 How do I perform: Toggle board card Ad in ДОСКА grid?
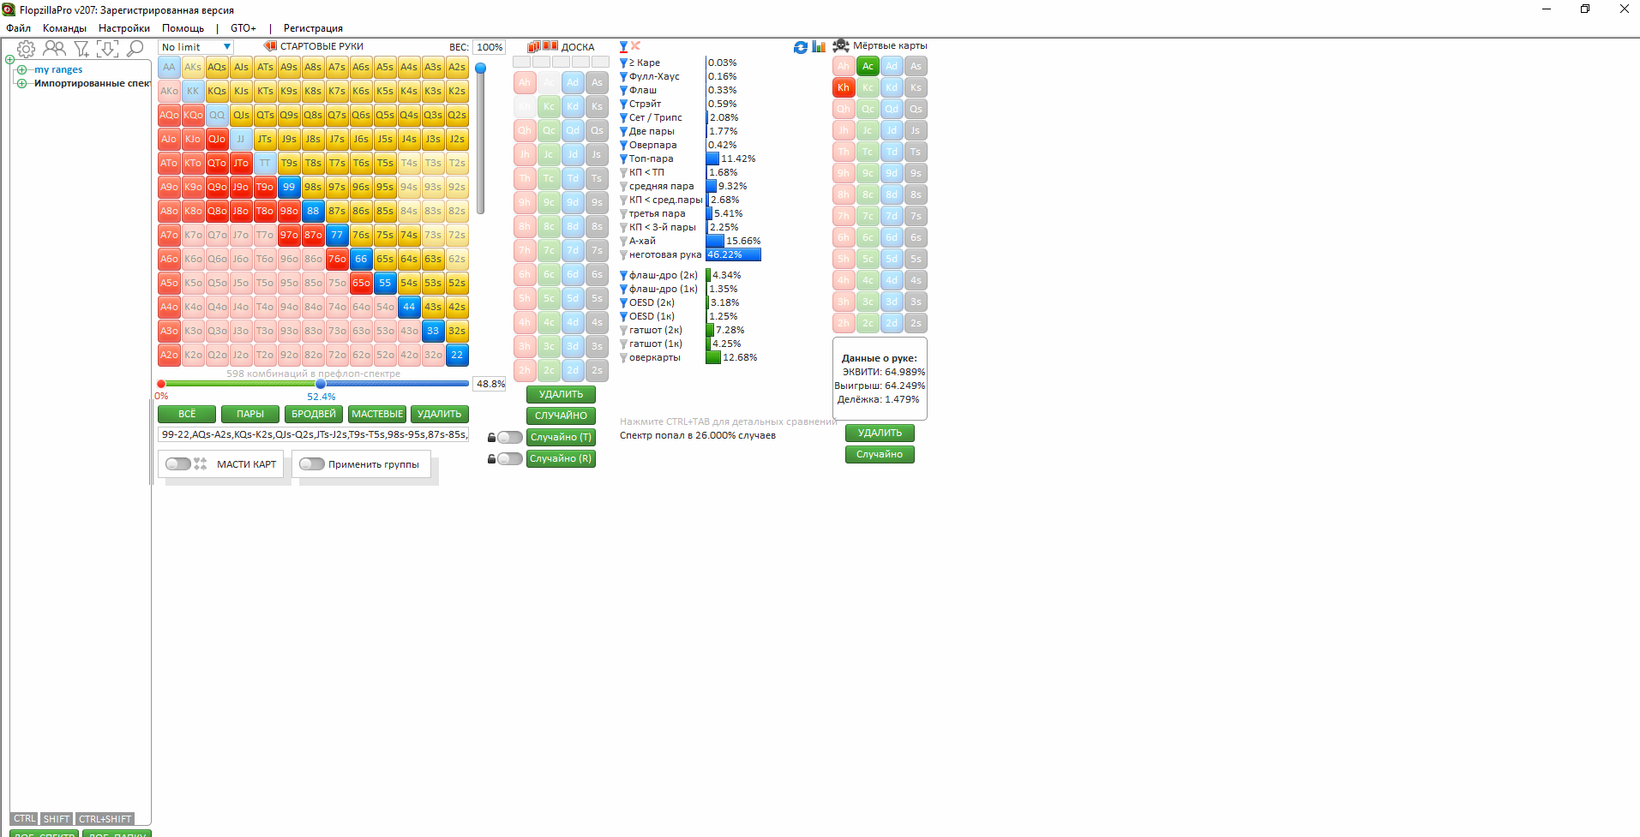coord(573,82)
